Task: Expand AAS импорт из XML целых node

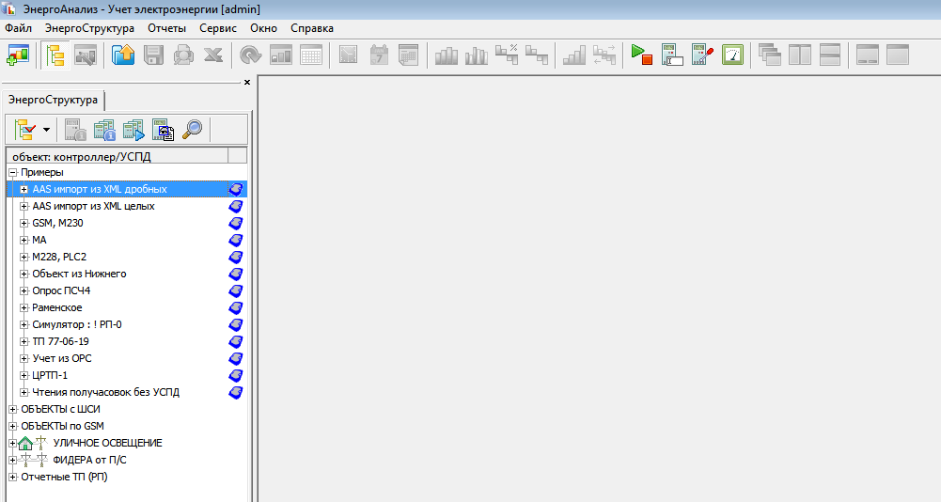Action: pyautogui.click(x=24, y=206)
